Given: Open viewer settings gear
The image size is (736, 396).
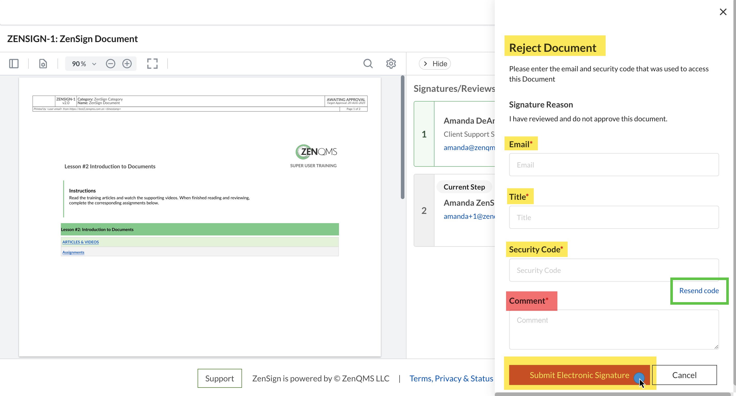Looking at the screenshot, I should pyautogui.click(x=391, y=63).
